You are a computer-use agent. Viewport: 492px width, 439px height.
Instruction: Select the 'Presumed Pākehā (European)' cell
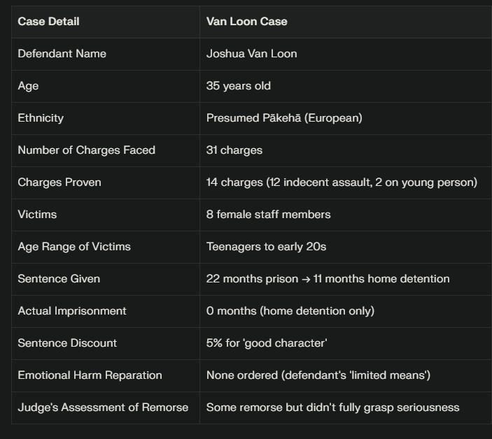(284, 117)
